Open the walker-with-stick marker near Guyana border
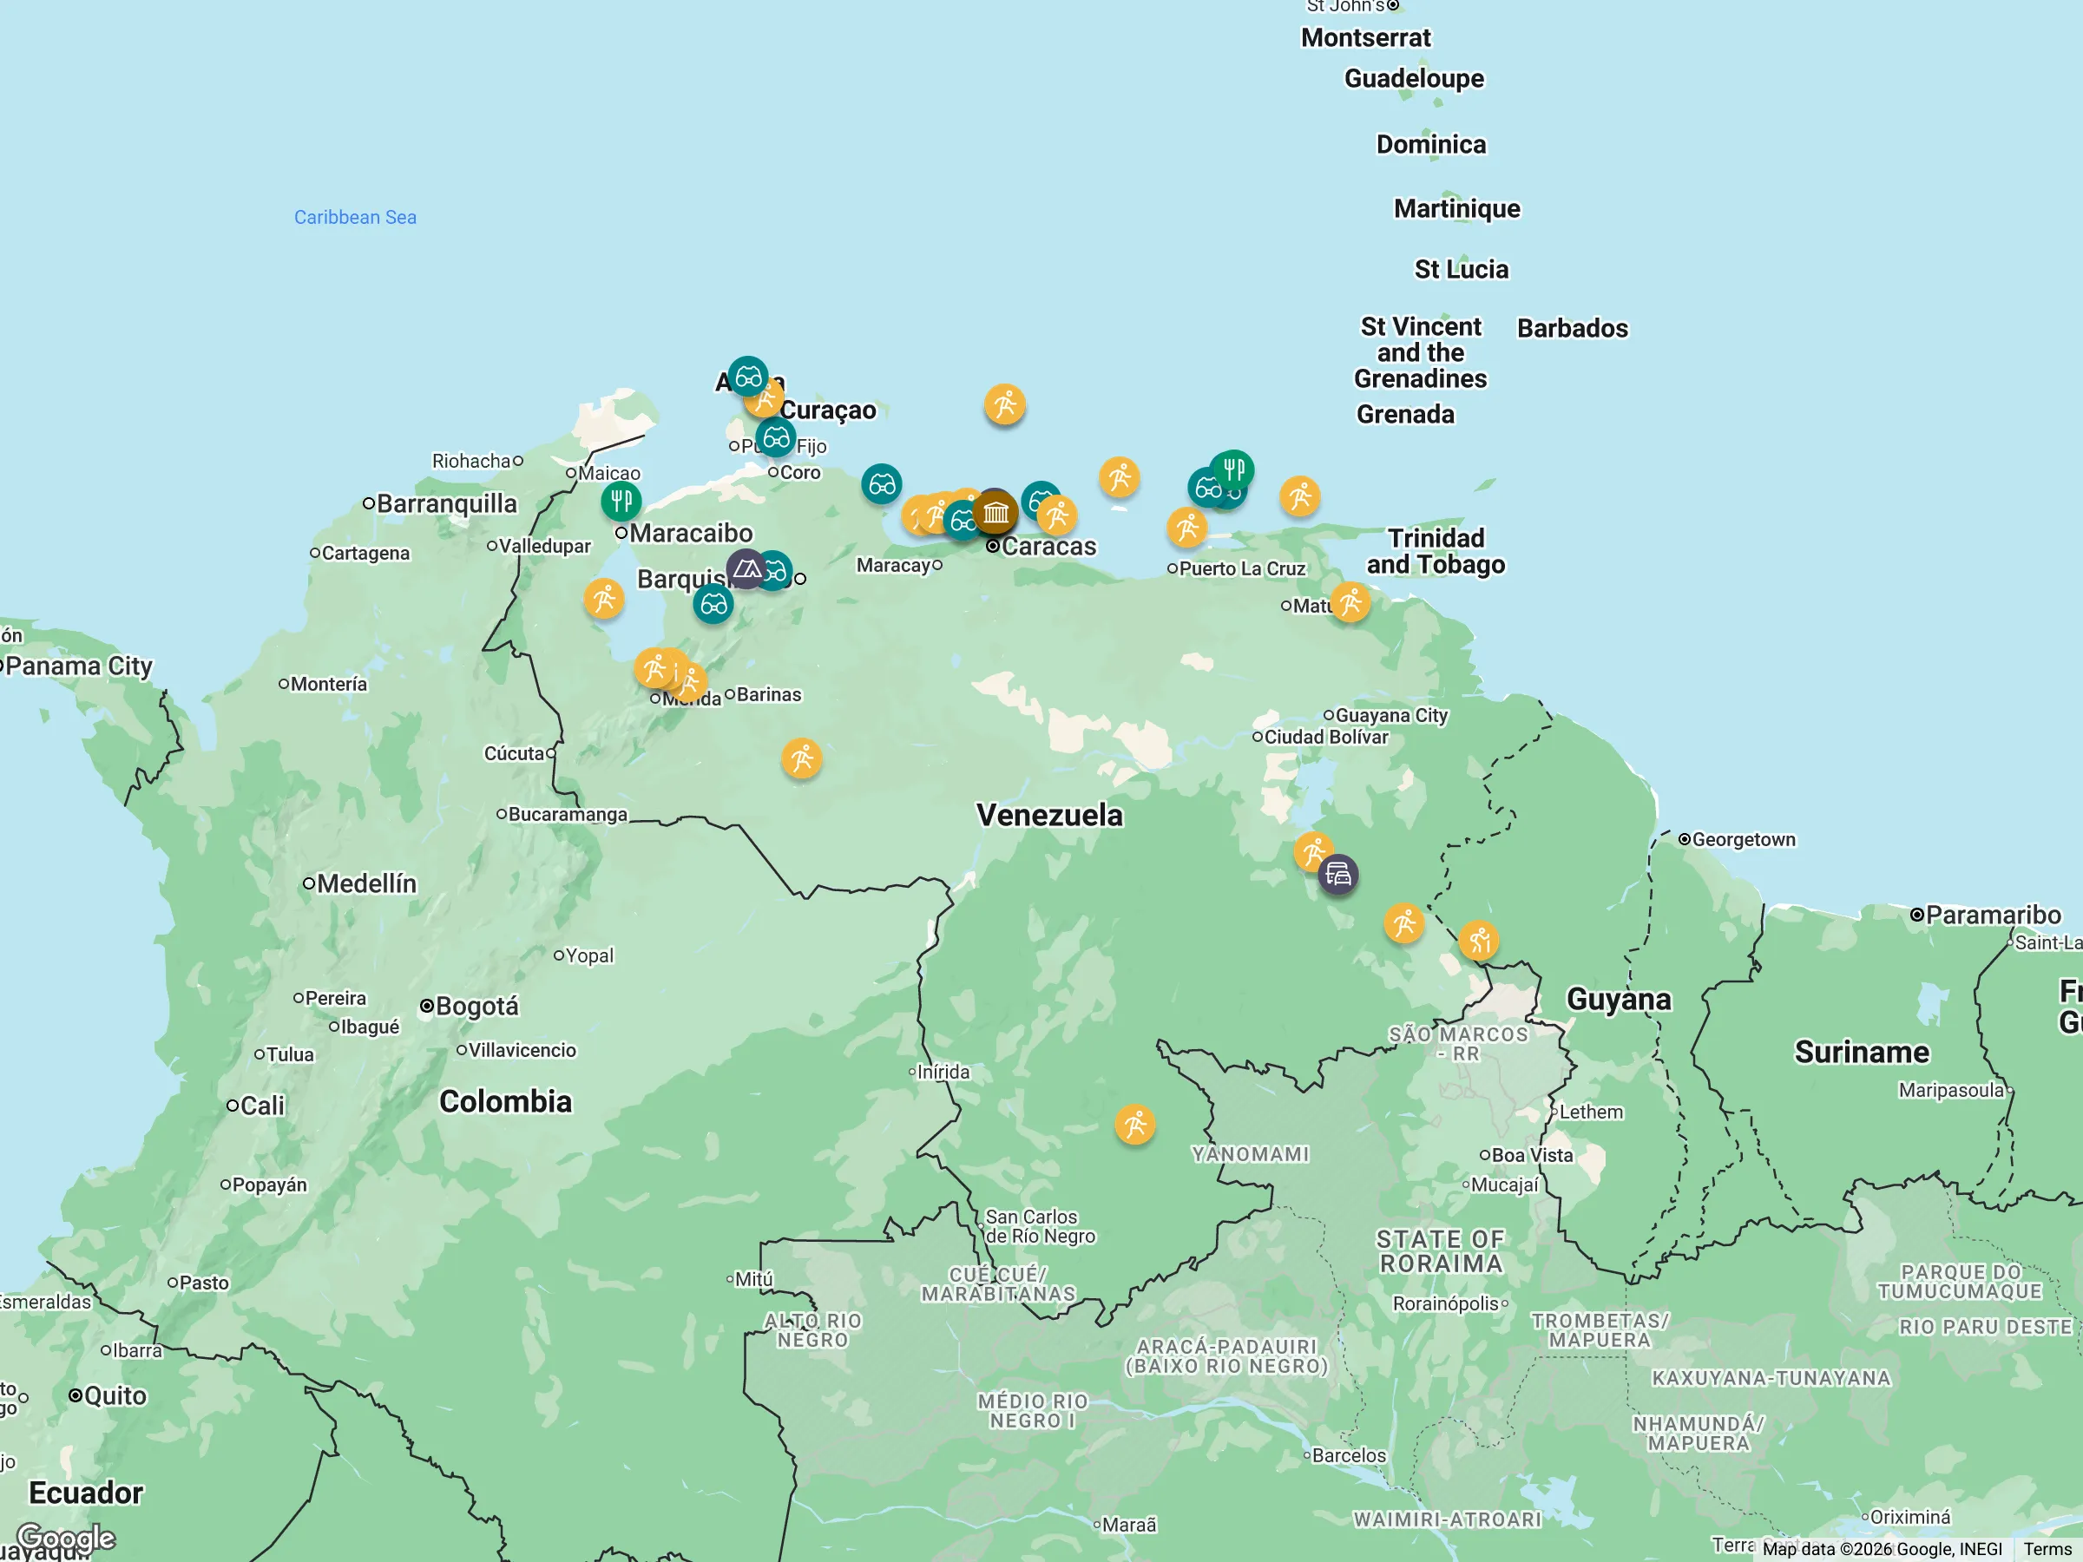 coord(1478,940)
